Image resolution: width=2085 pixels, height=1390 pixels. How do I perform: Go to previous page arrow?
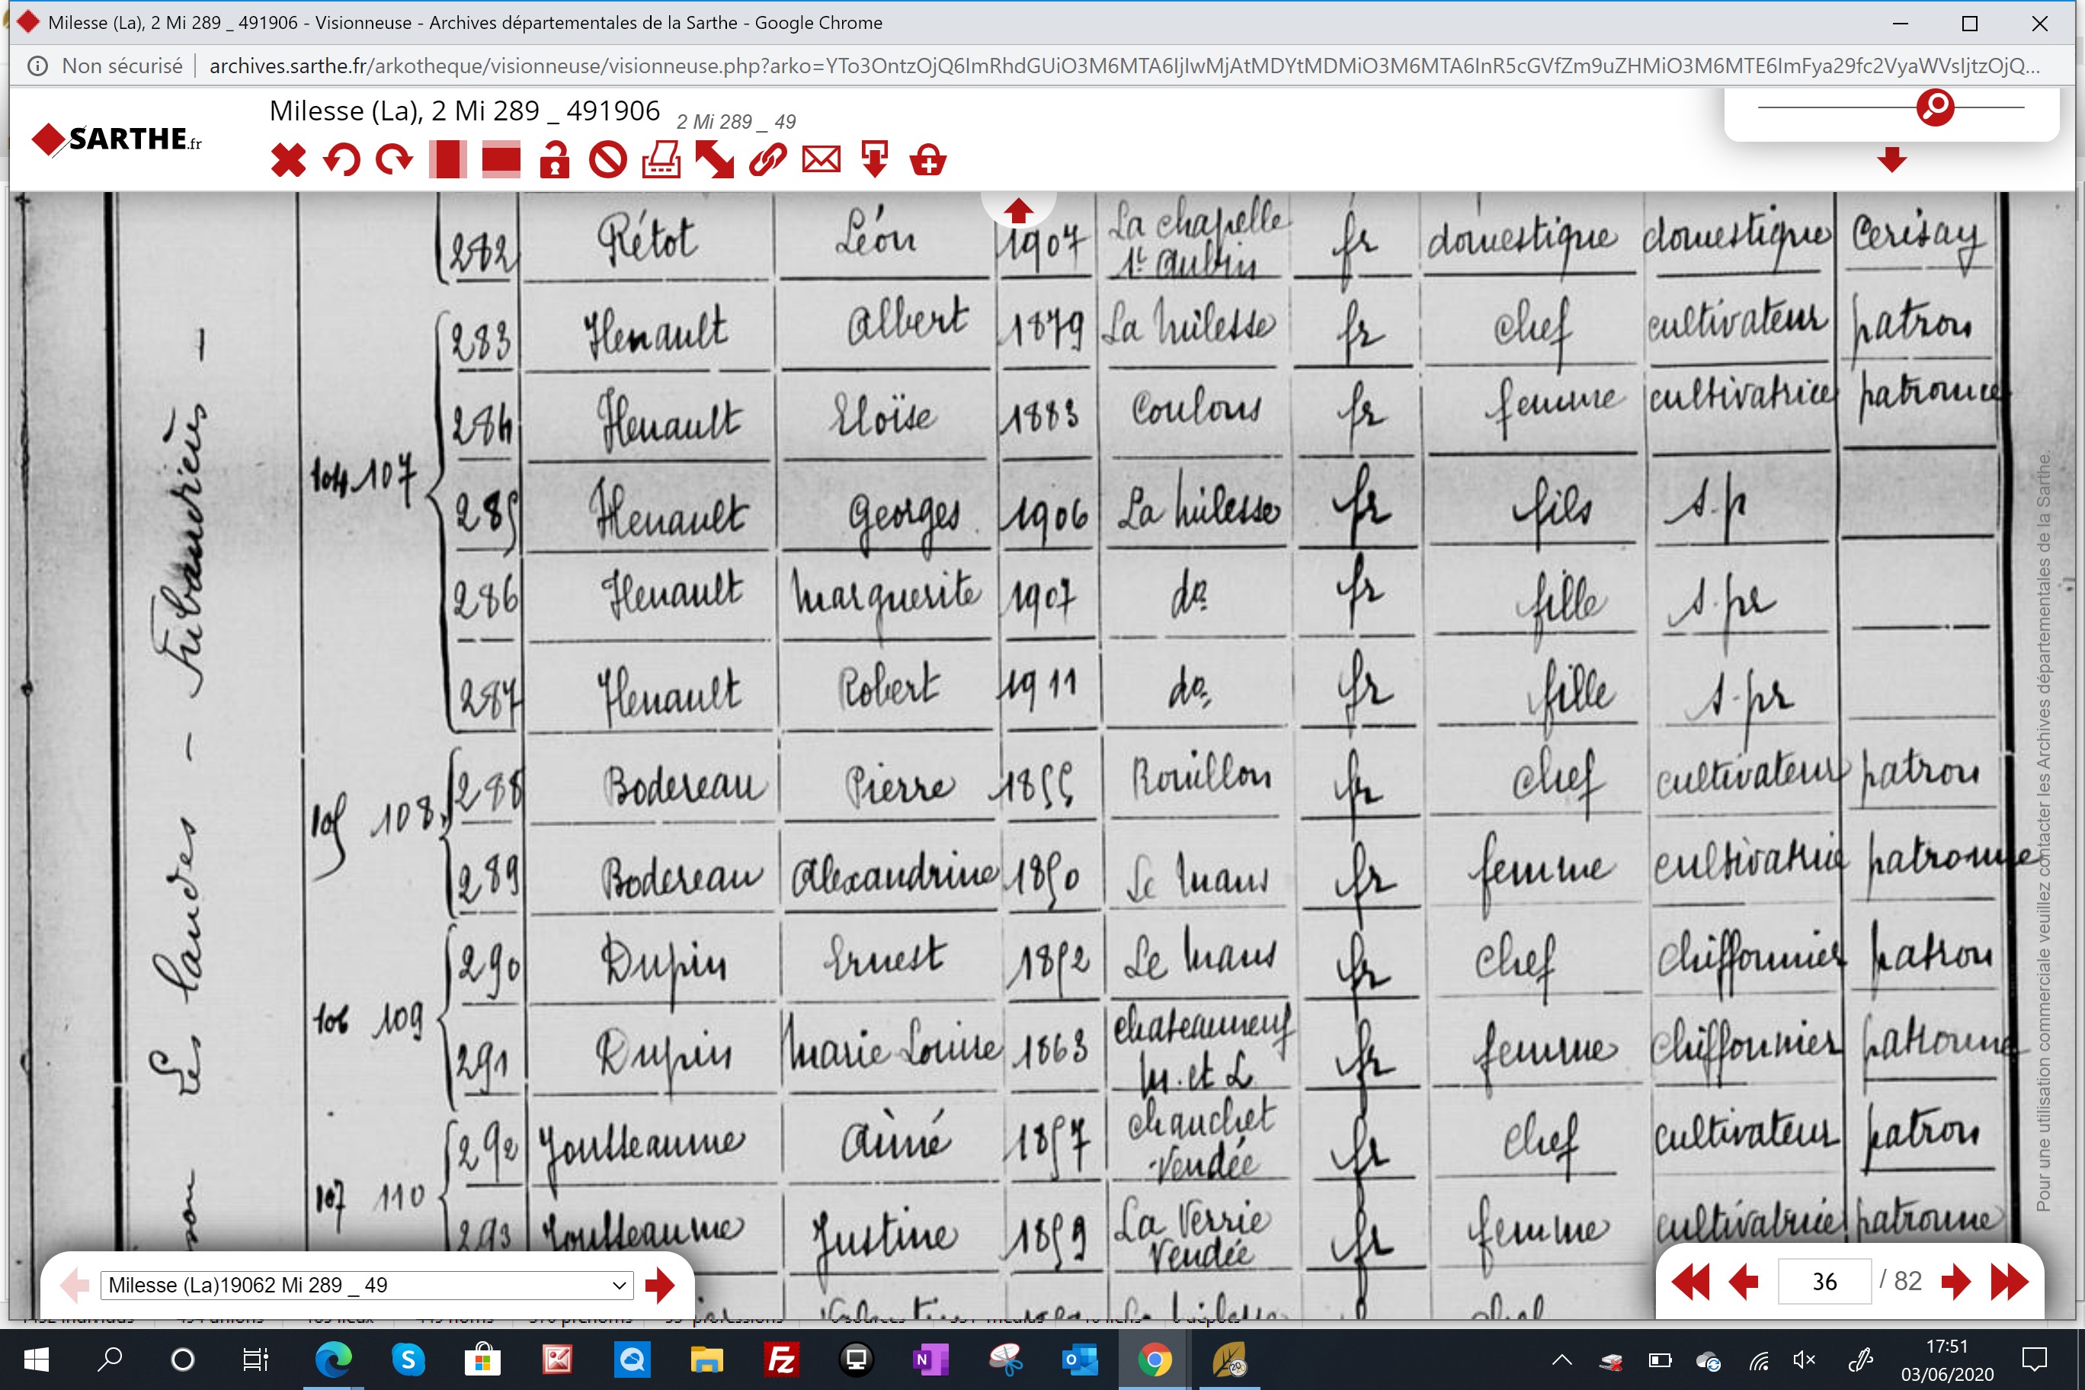1744,1282
